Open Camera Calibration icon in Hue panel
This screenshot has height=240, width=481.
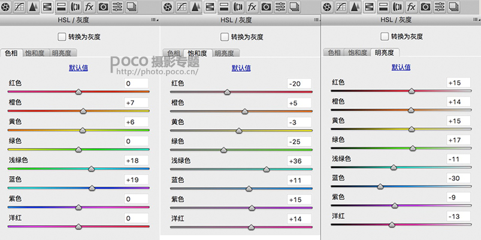coord(104,7)
